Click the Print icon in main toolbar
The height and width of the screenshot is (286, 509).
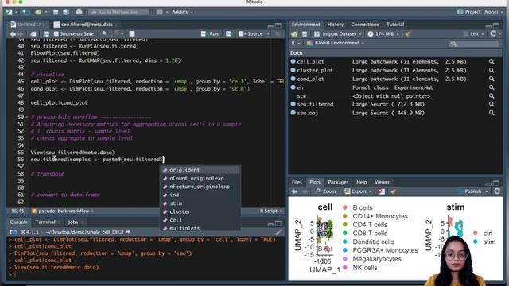click(79, 12)
